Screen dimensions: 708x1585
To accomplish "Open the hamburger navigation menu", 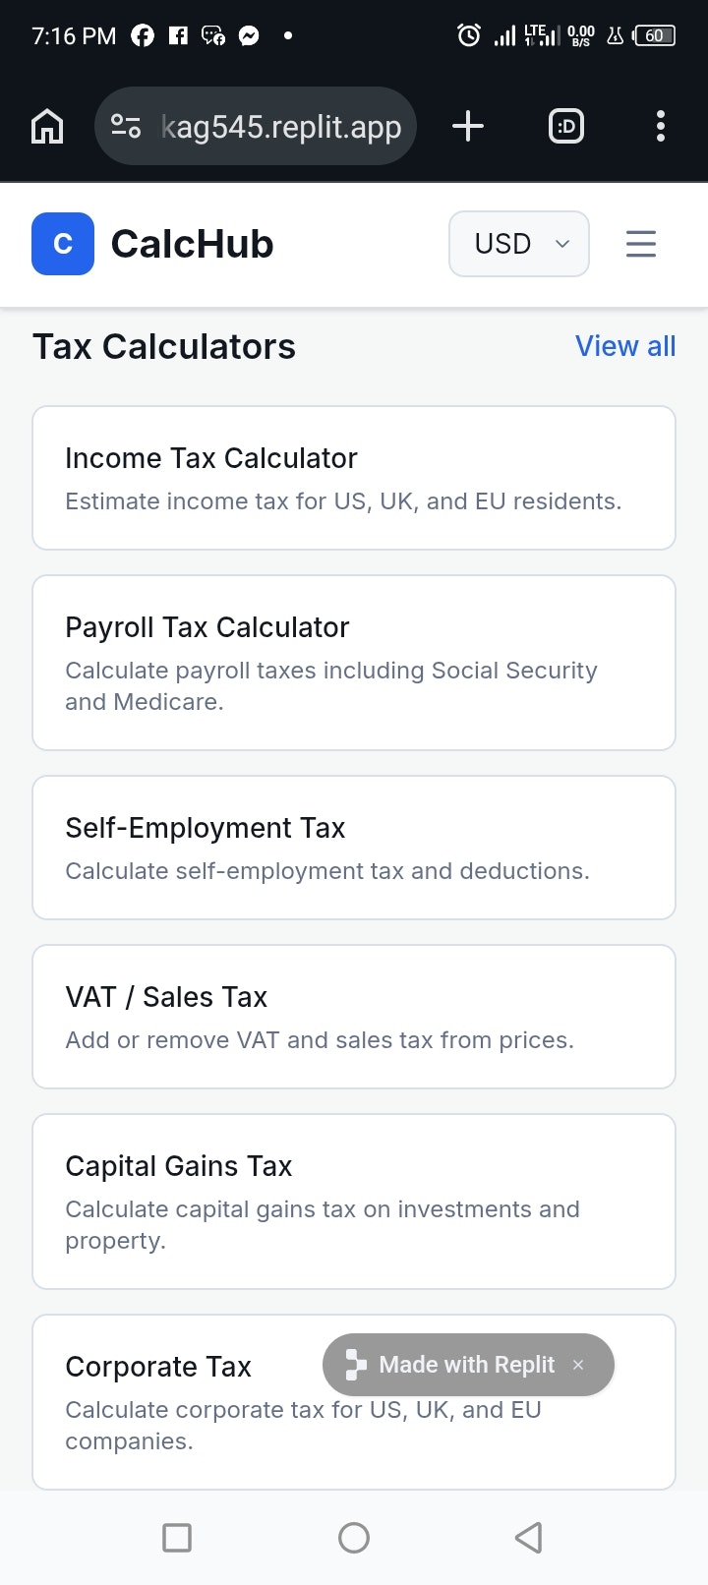I will point(640,244).
